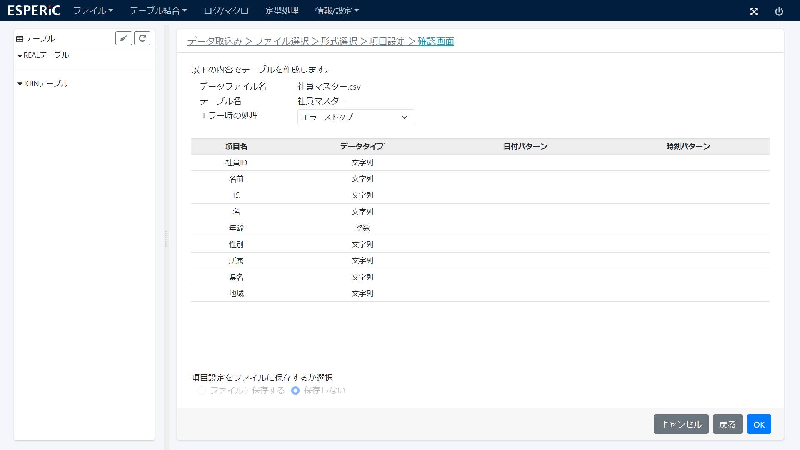Open the ファイル menu
Screen dimensions: 800x450
[x=93, y=10]
